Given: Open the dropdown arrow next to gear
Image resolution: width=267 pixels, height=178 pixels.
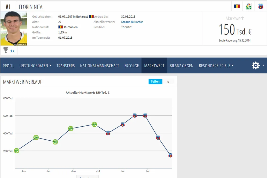Looking at the screenshot, I should (263, 65).
